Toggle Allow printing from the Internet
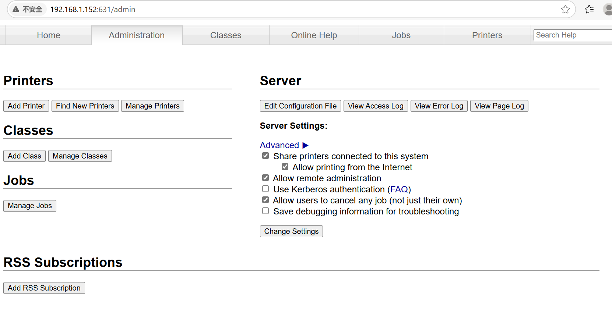This screenshot has height=331, width=612. click(285, 167)
